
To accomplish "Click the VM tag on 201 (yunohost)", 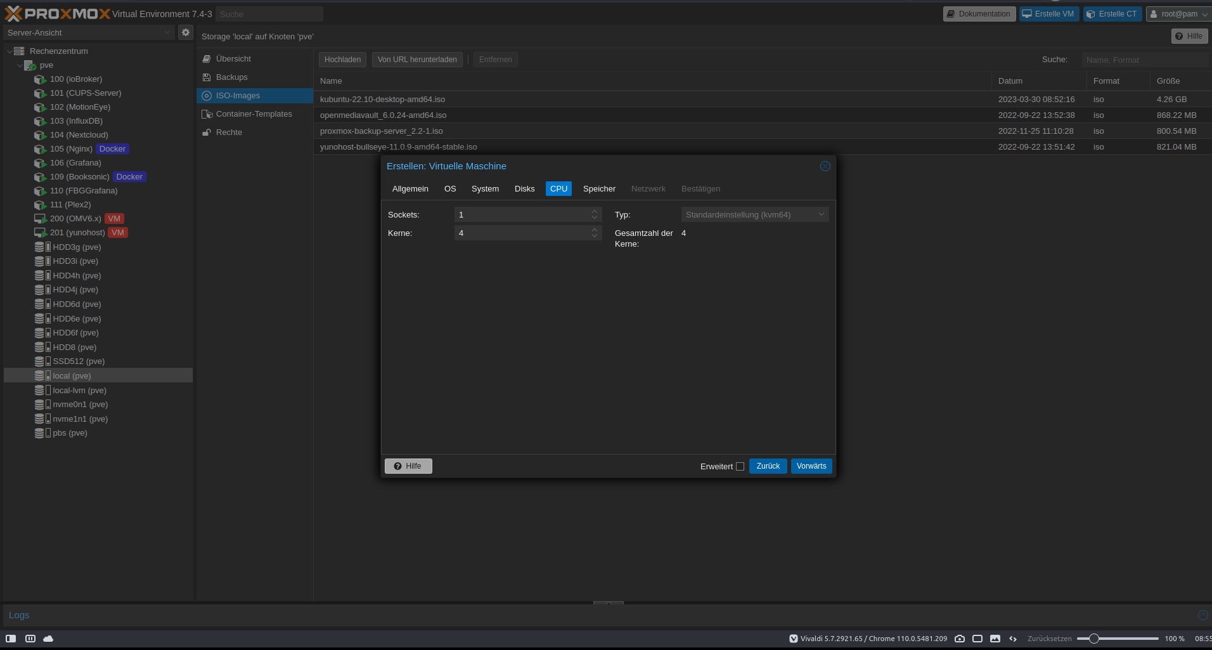I will pyautogui.click(x=118, y=233).
